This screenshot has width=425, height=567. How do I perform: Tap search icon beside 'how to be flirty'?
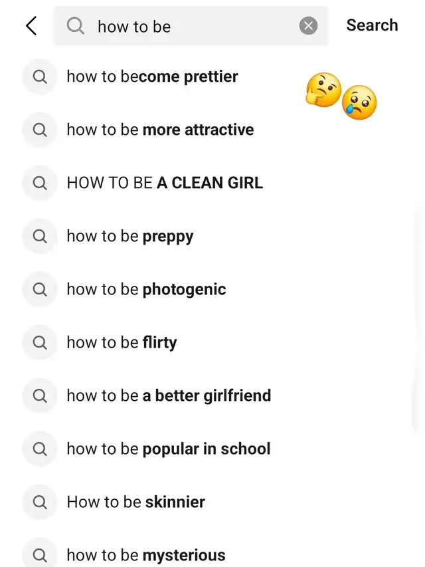click(x=40, y=342)
